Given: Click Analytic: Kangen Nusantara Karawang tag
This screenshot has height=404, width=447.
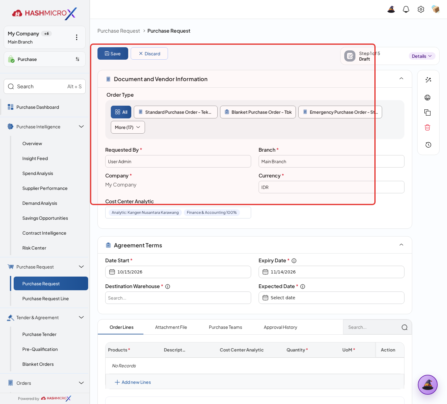Looking at the screenshot, I should [145, 213].
